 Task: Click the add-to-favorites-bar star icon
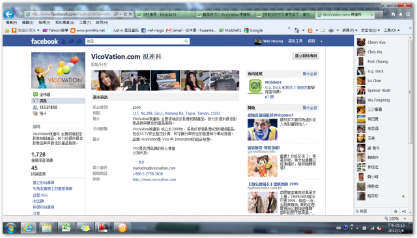click(7, 31)
